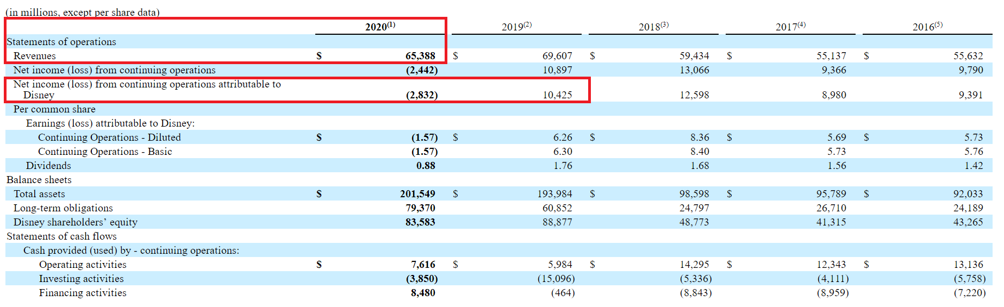
Task: Select 2018 total assets 98,598
Action: (x=694, y=194)
